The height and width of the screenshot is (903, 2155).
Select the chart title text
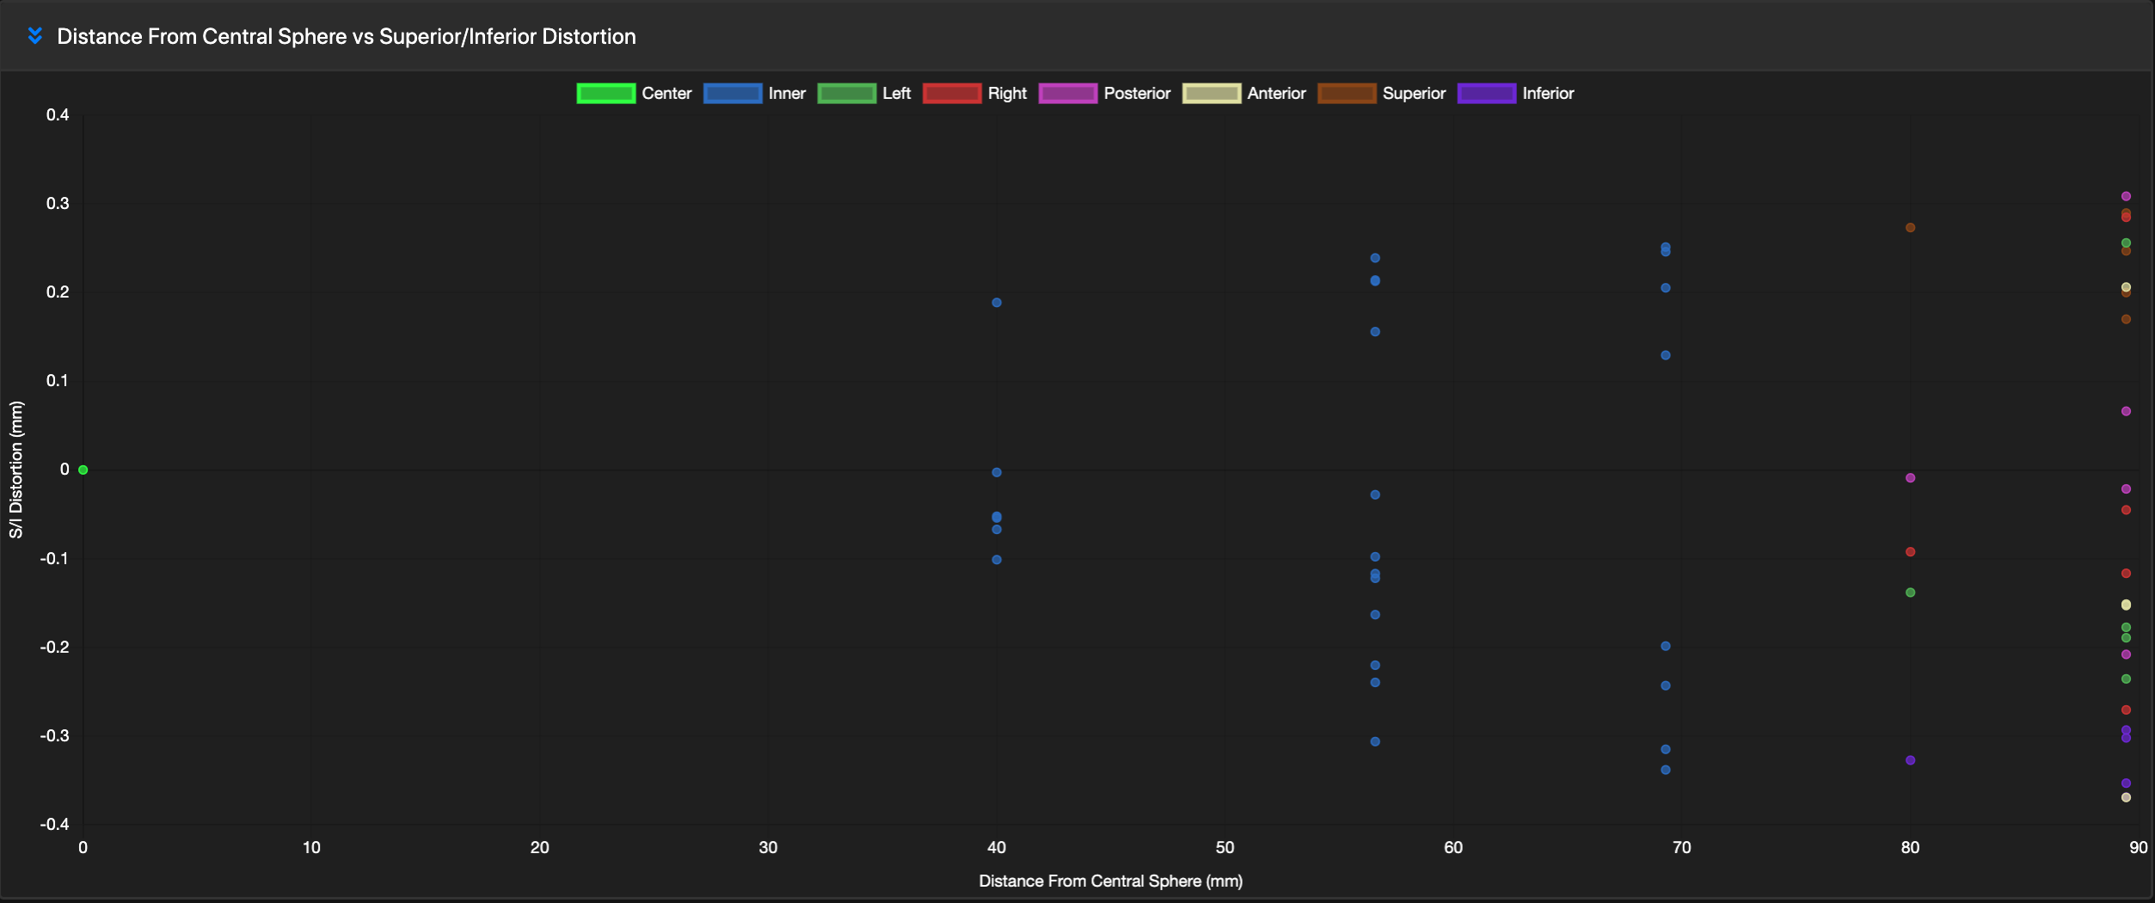click(346, 36)
